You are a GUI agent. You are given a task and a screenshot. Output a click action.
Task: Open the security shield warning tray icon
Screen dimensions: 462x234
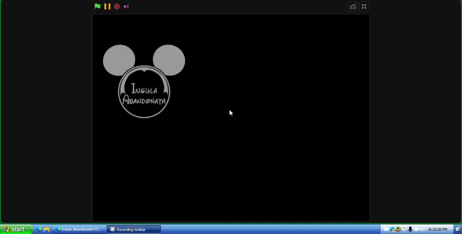(x=392, y=229)
